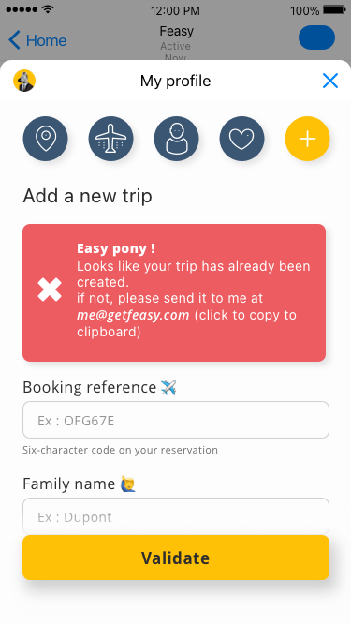Tap the Wi-Fi status icon
The width and height of the screenshot is (351, 625).
click(x=48, y=9)
